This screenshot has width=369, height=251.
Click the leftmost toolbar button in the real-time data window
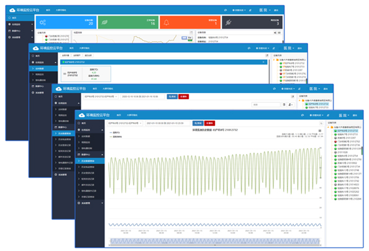tap(66, 55)
